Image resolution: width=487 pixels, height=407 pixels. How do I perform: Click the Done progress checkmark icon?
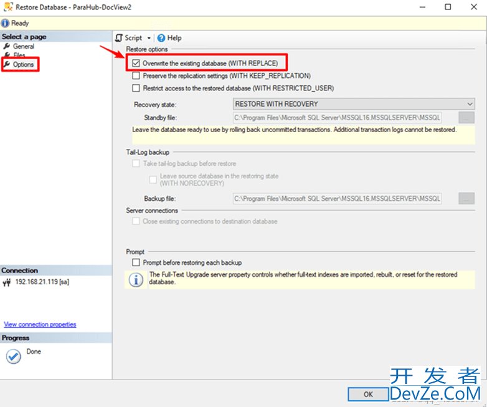(x=13, y=357)
